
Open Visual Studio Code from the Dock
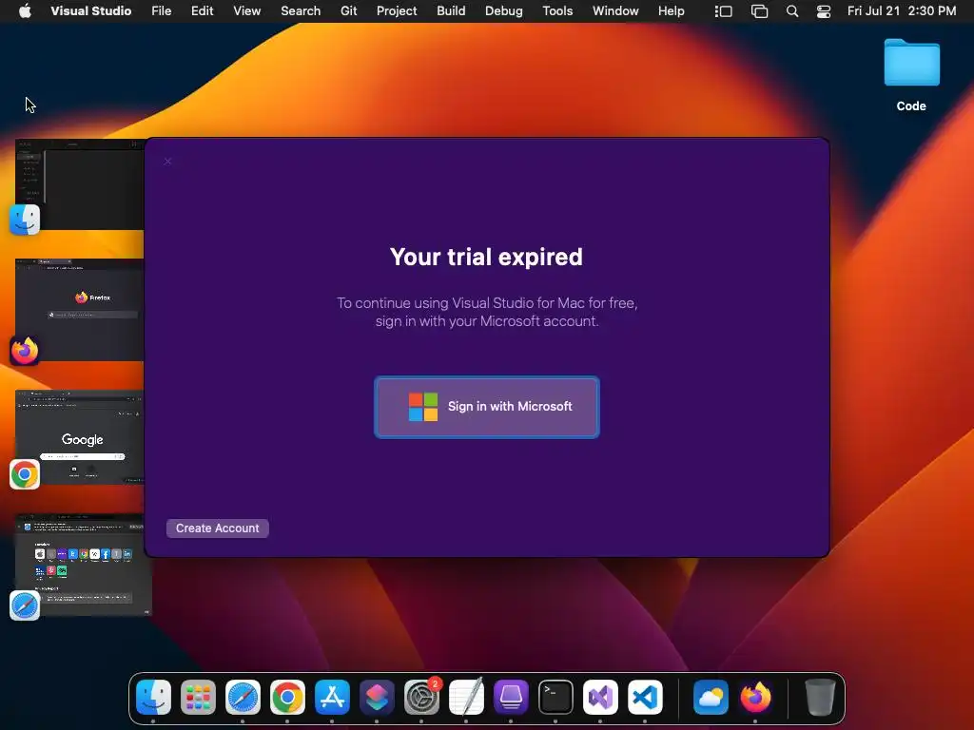click(646, 697)
